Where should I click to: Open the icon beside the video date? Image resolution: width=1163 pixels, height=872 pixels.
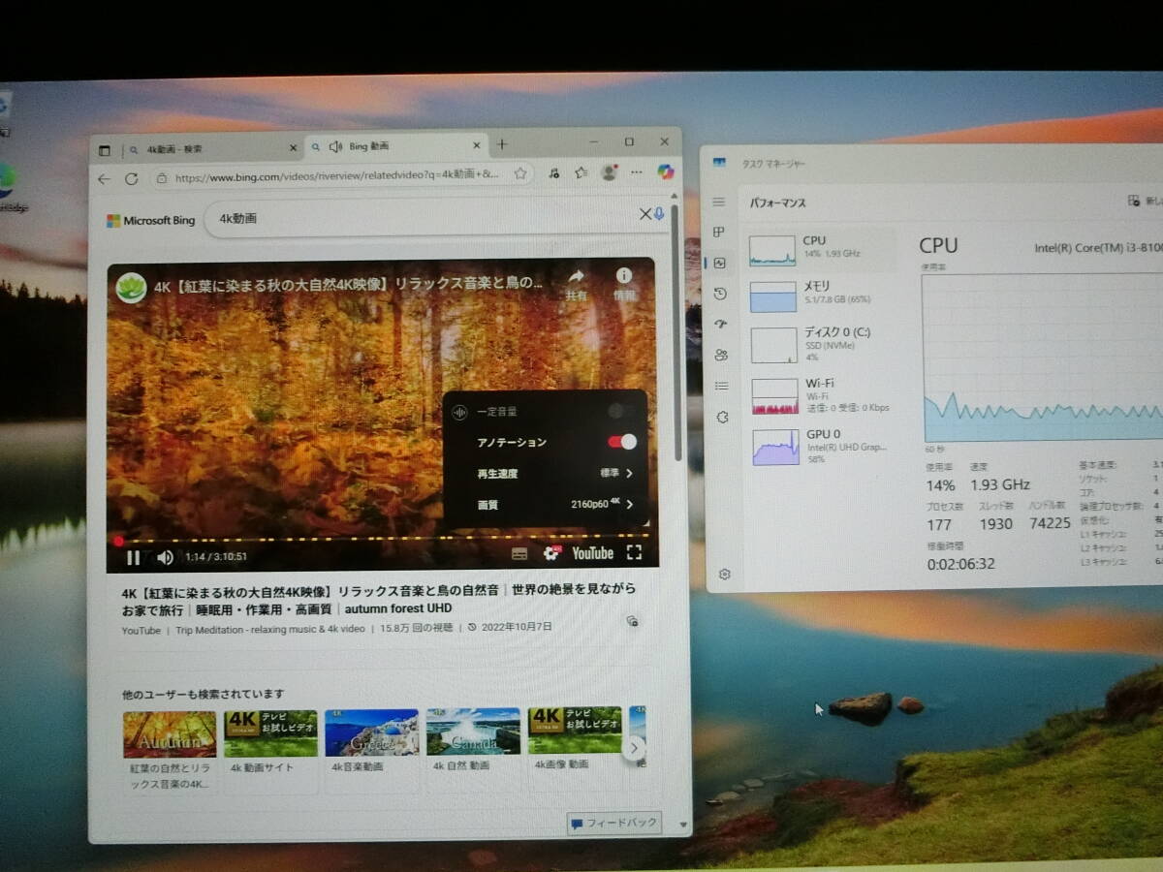coord(632,621)
